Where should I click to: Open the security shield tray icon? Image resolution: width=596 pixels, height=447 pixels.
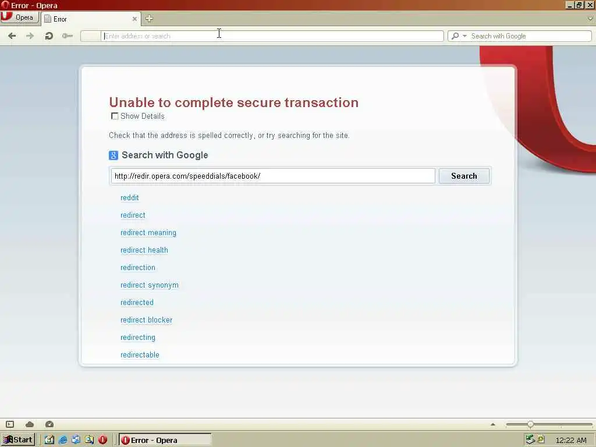point(541,439)
